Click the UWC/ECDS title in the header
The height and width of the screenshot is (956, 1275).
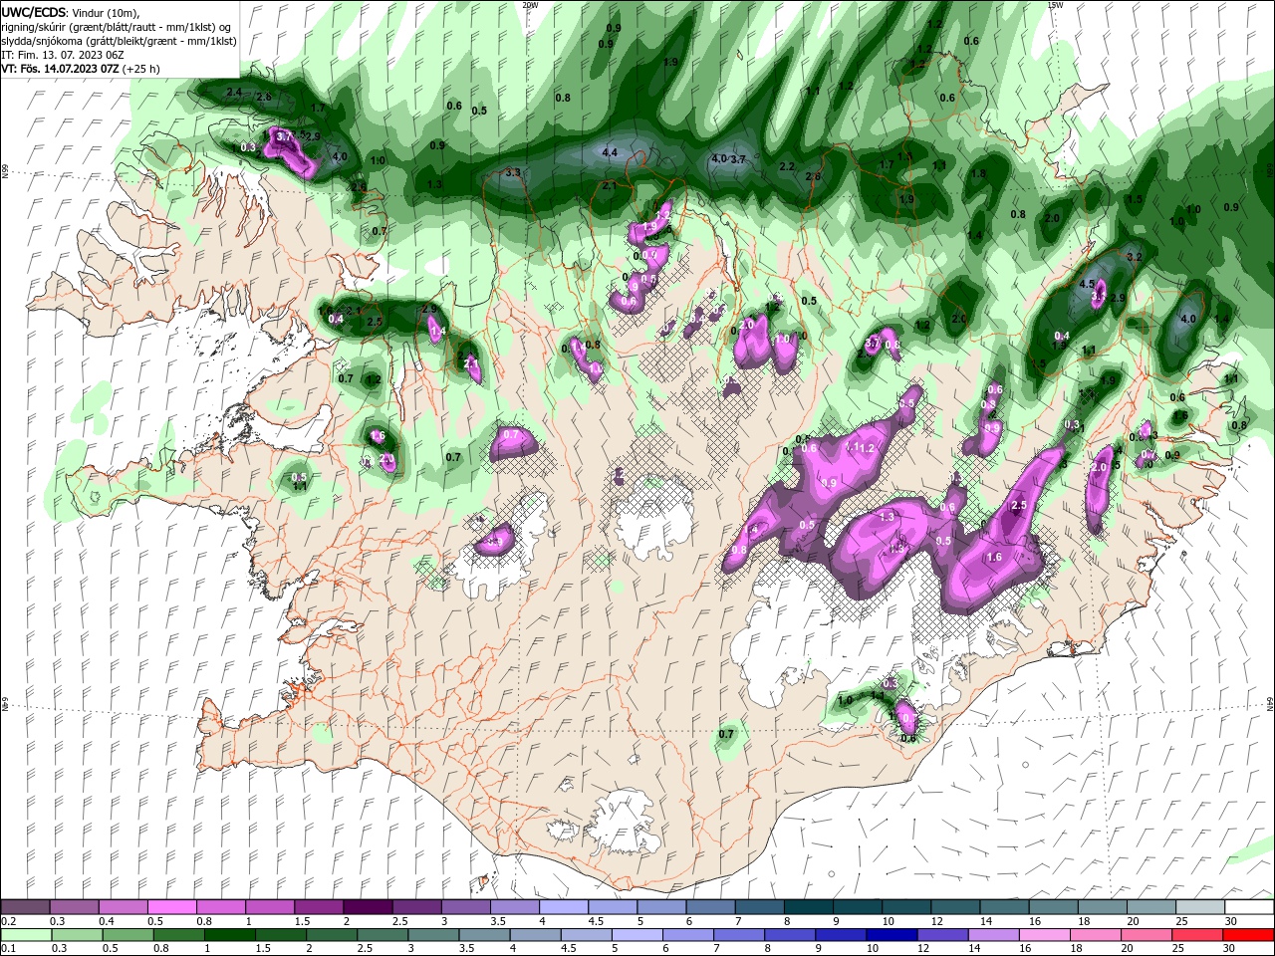pyautogui.click(x=34, y=11)
